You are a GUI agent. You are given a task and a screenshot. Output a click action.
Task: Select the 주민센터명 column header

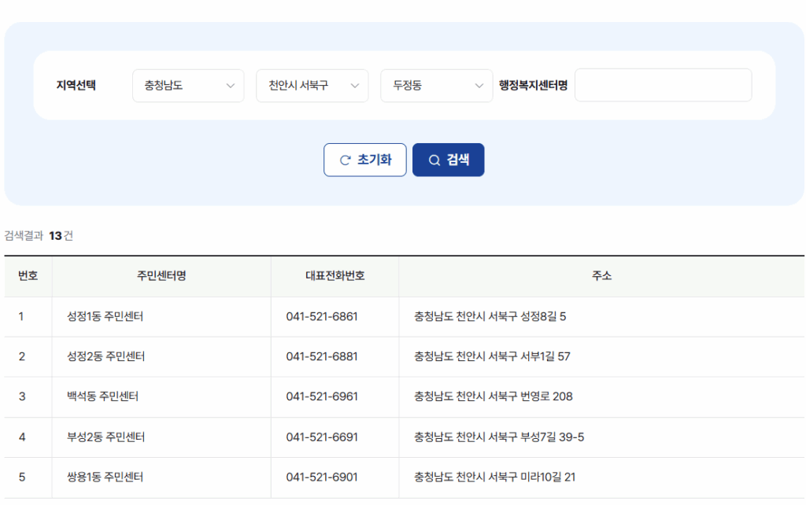(161, 276)
